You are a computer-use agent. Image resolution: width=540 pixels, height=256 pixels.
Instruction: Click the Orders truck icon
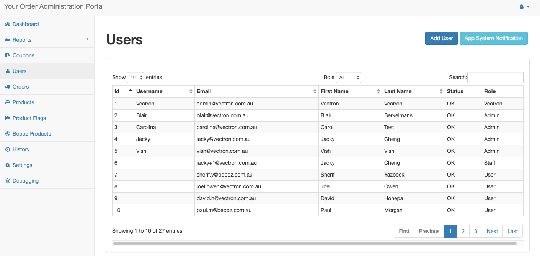click(8, 87)
